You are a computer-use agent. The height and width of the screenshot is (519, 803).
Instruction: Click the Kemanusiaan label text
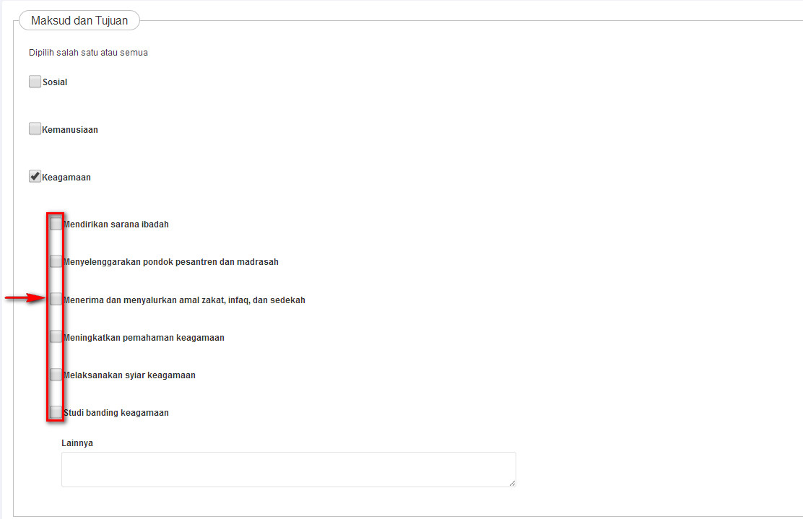[70, 130]
